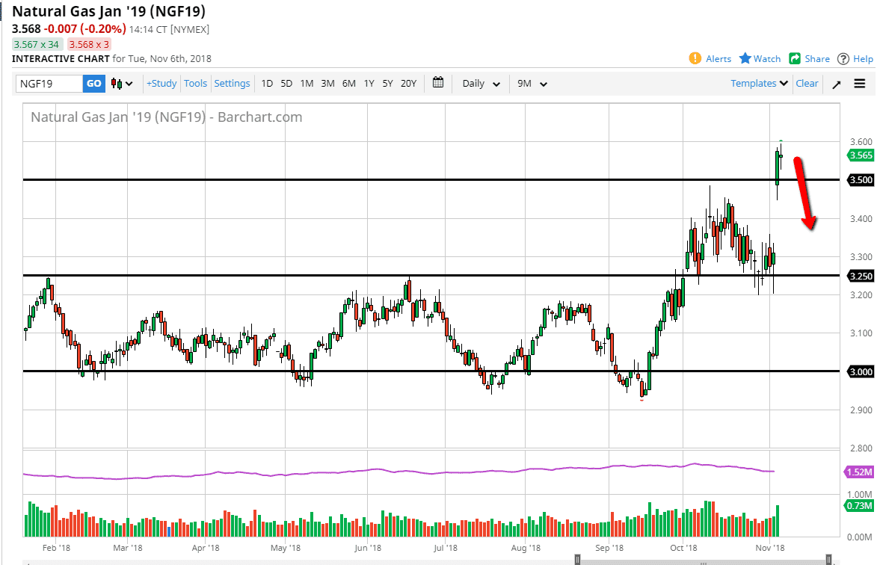Select the 5Y time range

(x=387, y=84)
